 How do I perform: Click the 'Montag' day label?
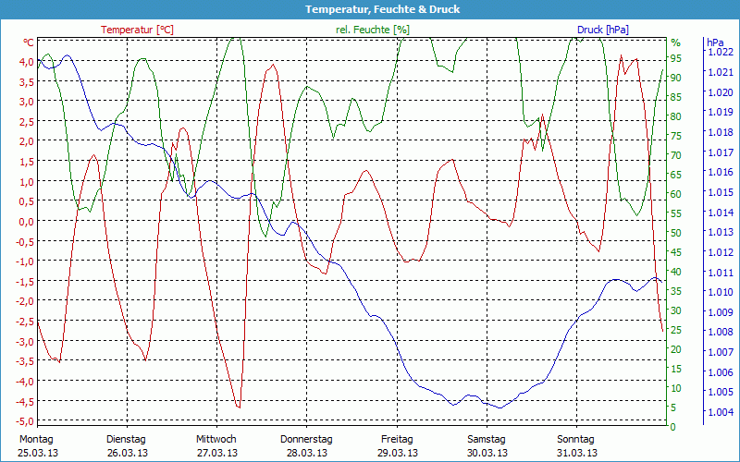36,440
